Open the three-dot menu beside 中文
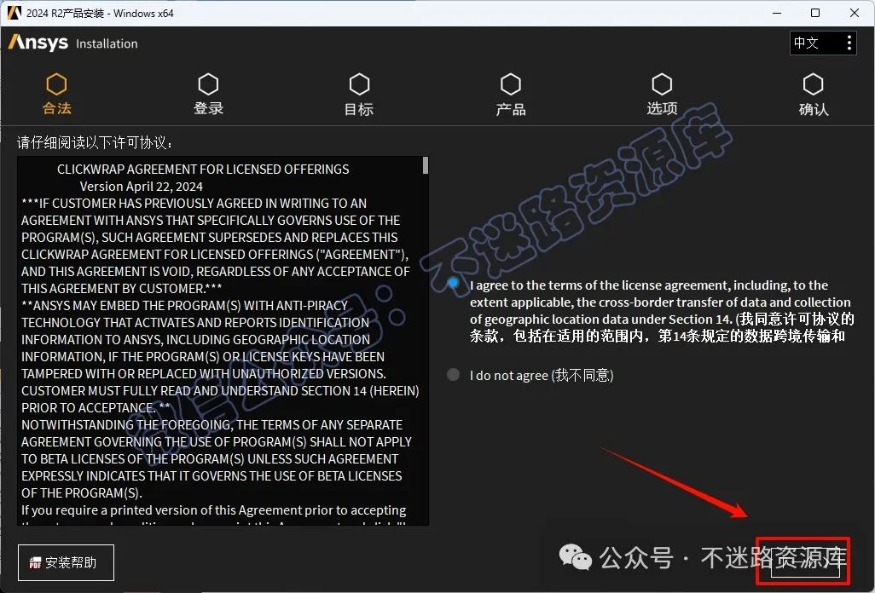Screen dimensions: 875x593 point(849,43)
